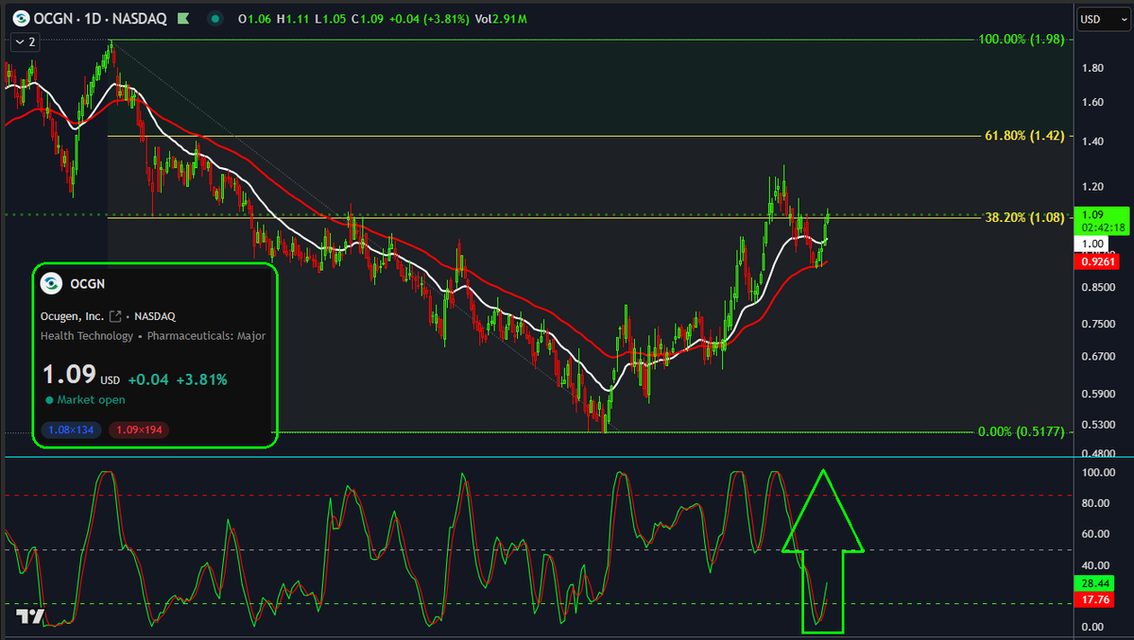Click the 60.00 oscillator axis tick
This screenshot has height=640, width=1134.
coord(1096,534)
